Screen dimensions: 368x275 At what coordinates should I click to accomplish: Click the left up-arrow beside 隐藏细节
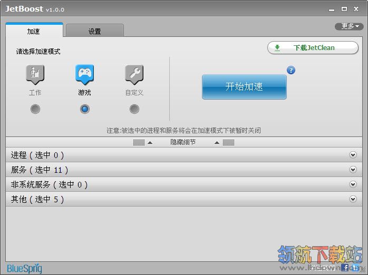[150, 143]
